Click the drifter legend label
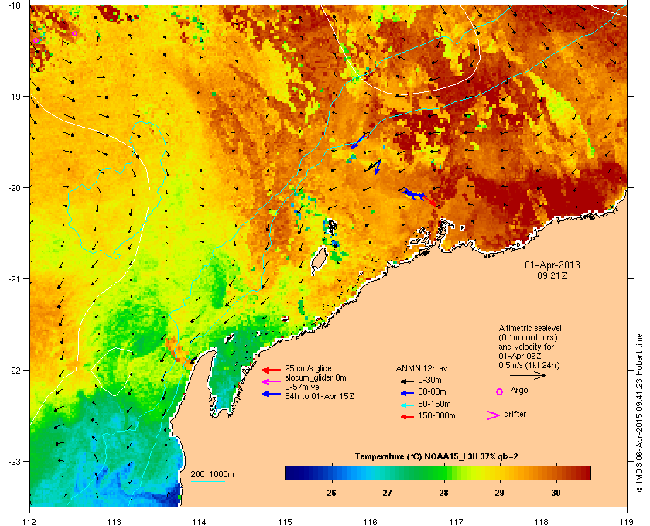This screenshot has height=526, width=650. tap(515, 414)
